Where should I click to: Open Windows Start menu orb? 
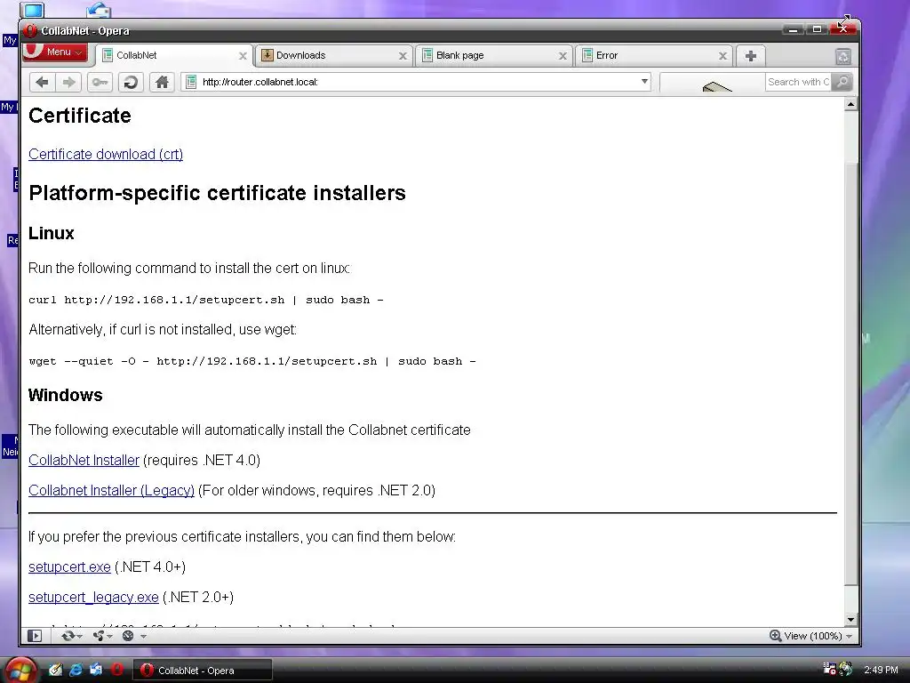[21, 671]
